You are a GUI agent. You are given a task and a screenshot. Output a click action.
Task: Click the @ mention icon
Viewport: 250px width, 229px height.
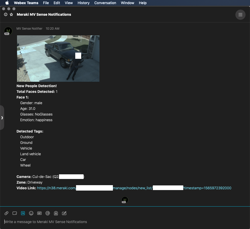pyautogui.click(x=48, y=213)
